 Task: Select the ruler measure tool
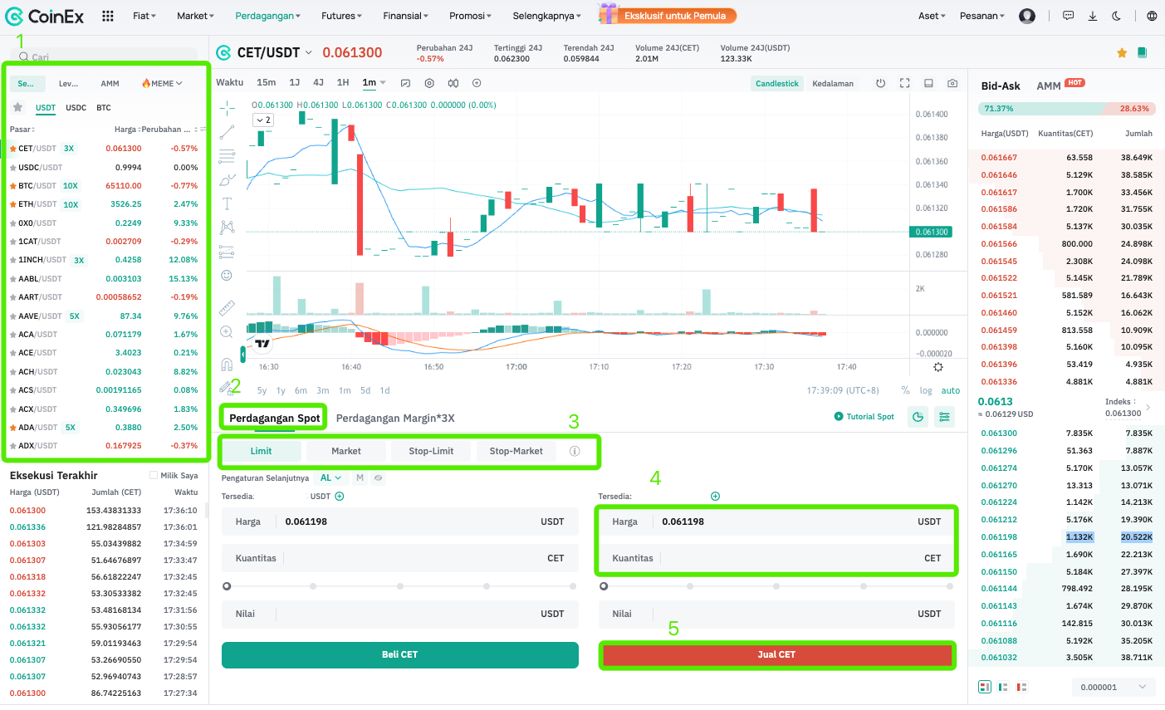click(x=227, y=308)
